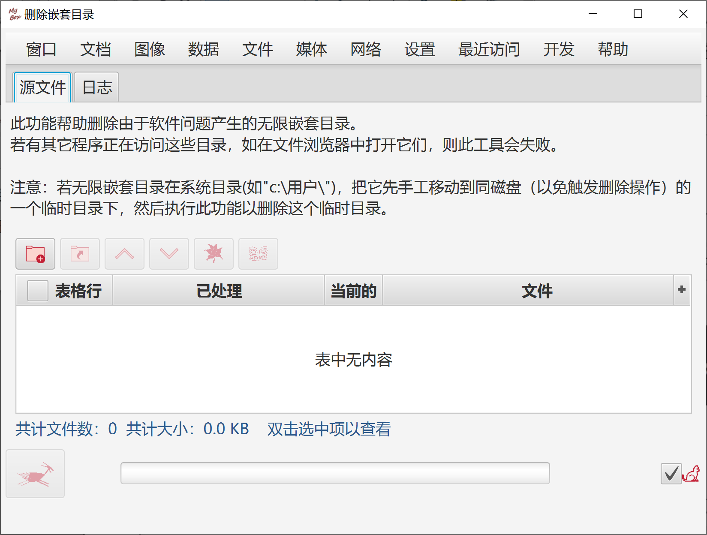Viewport: 707px width, 535px height.
Task: Open the 帮助 menu
Action: 612,49
